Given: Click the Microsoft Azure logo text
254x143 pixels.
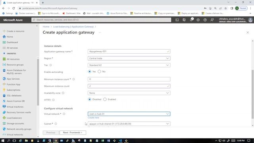Looking at the screenshot, I should coord(13,20).
